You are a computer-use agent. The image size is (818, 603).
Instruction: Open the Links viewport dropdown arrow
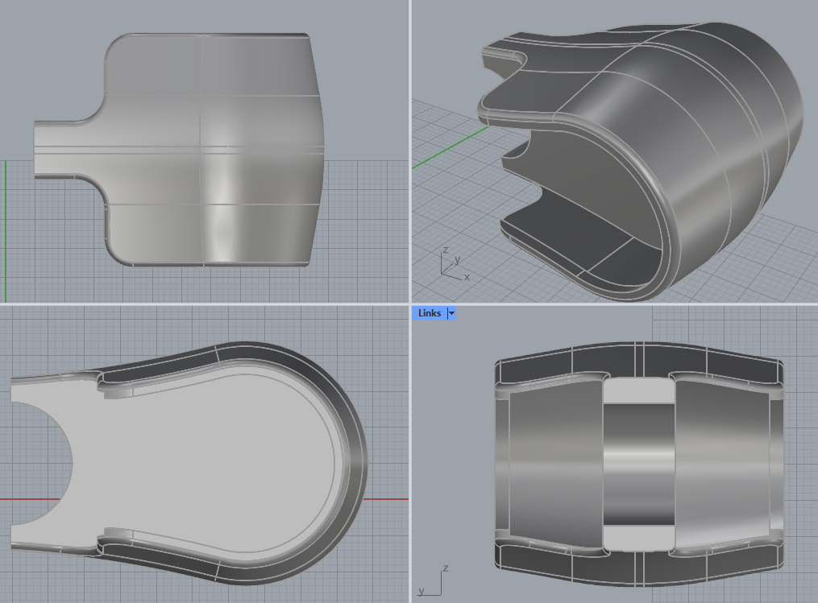451,313
